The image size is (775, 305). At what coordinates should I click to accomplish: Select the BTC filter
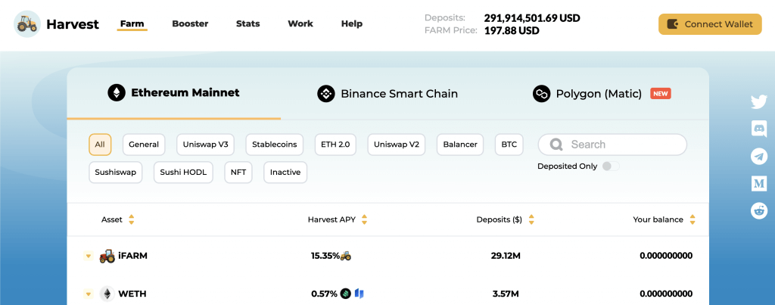click(x=509, y=145)
